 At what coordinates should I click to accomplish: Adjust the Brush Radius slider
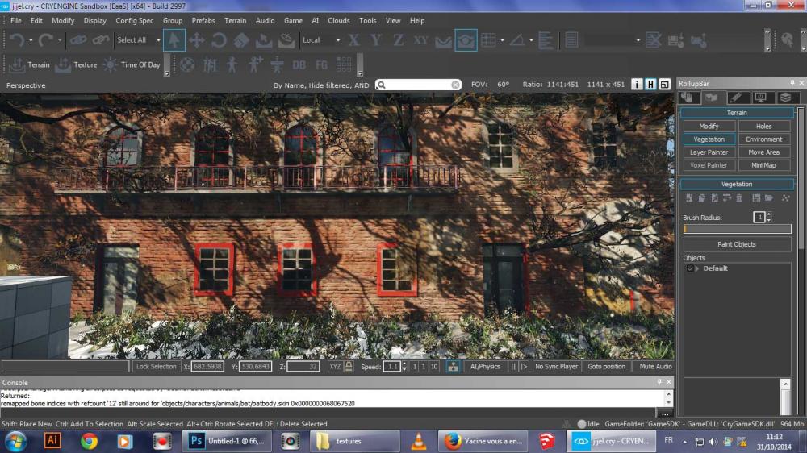click(737, 229)
